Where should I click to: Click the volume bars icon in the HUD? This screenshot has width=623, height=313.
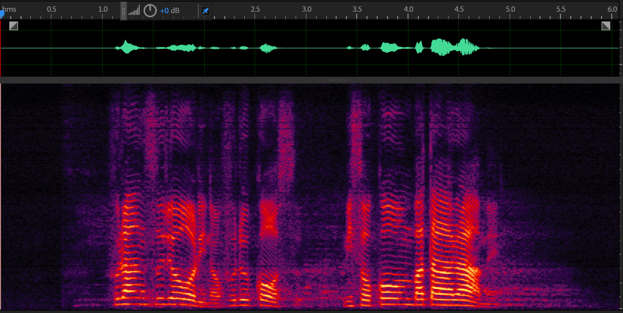point(134,11)
